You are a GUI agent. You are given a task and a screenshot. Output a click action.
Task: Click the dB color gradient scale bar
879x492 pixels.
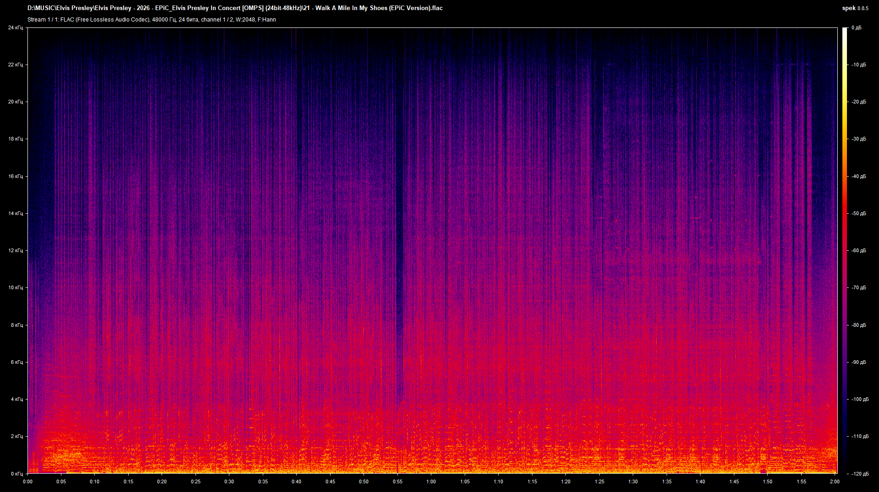tap(845, 250)
